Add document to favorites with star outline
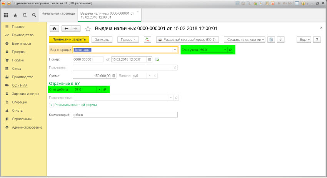This screenshot has width=327, height=178. (88, 29)
